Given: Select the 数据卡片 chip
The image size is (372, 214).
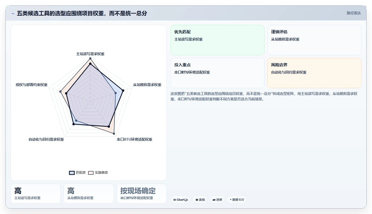Looking at the screenshot, I should tap(237, 200).
